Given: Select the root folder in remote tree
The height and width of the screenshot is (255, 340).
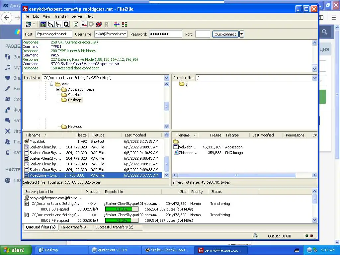Looking at the screenshot, I should (187, 84).
